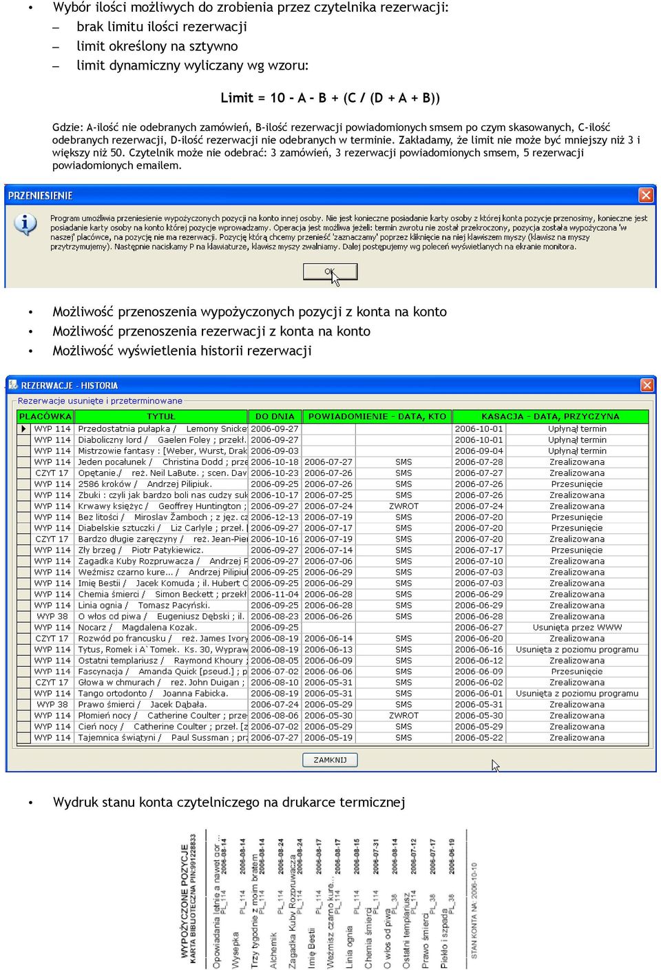Select row 'Fascynacja / Amanda Quick'

tap(332, 671)
